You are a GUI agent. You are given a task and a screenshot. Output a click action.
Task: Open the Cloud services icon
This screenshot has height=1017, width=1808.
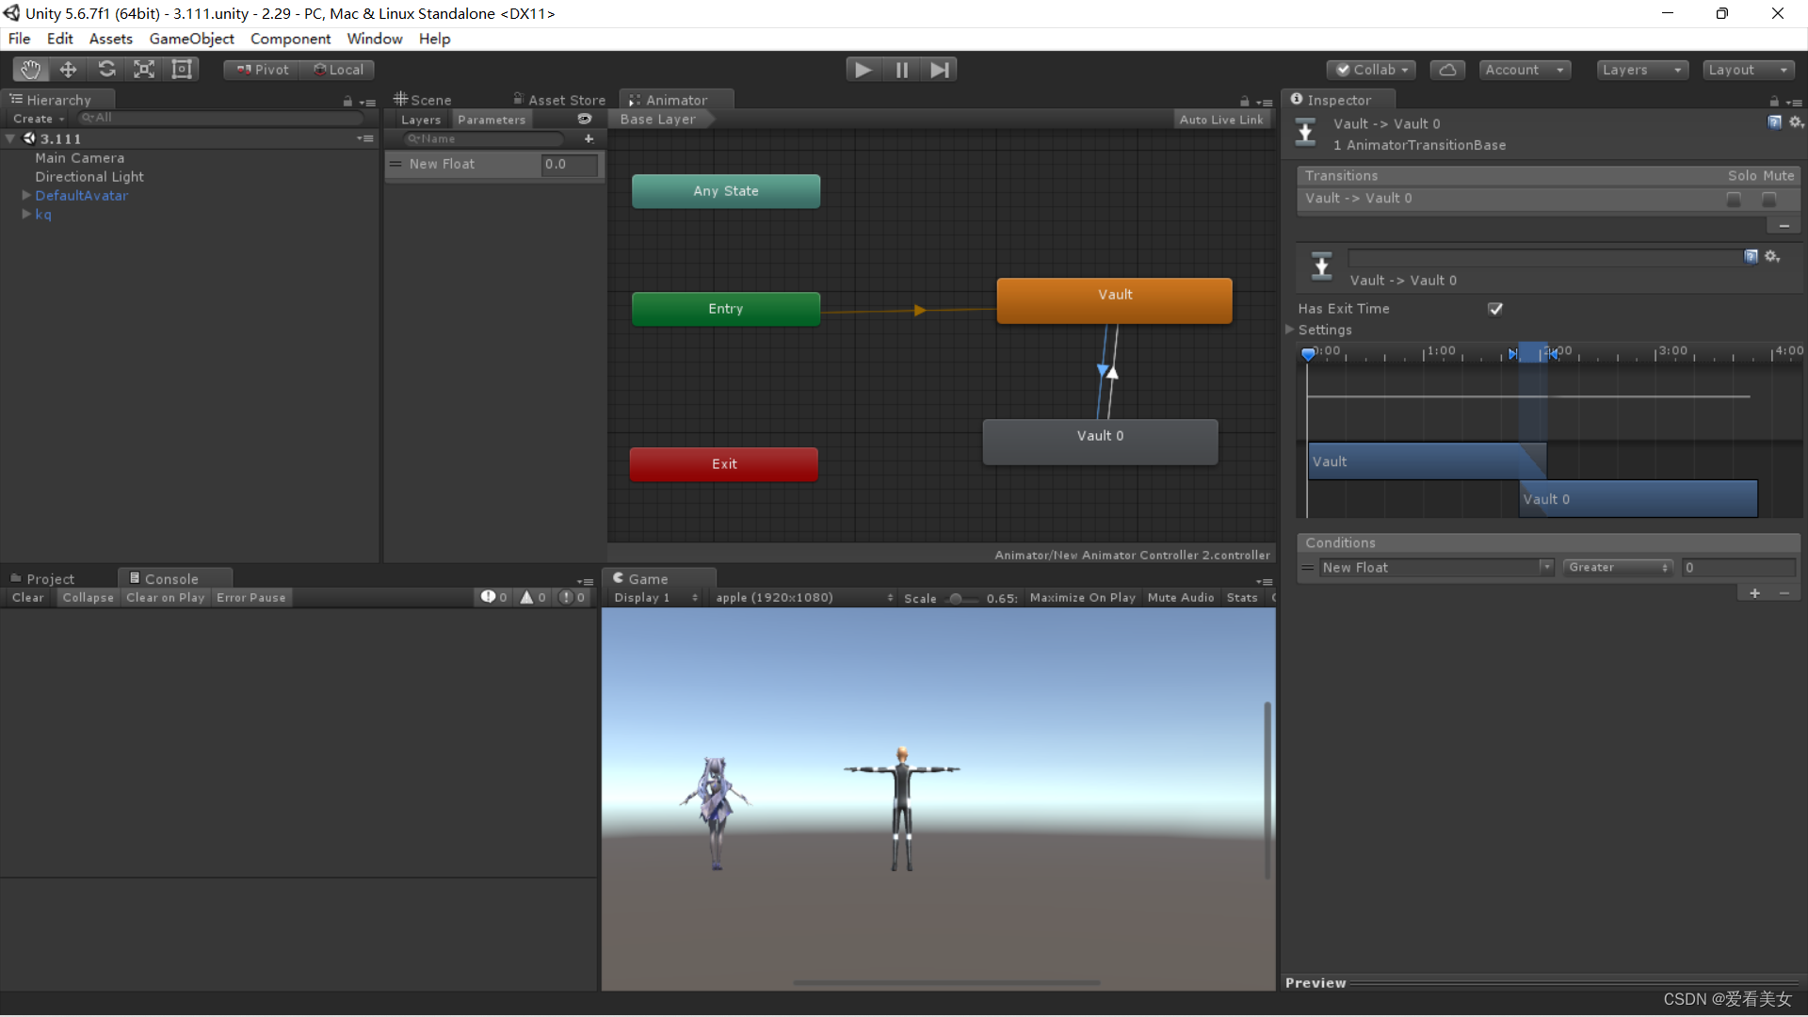(x=1447, y=70)
